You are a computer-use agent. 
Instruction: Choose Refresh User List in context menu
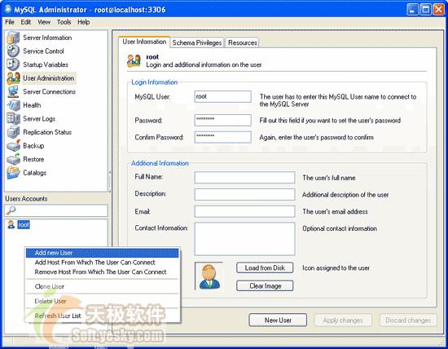pyautogui.click(x=103, y=316)
